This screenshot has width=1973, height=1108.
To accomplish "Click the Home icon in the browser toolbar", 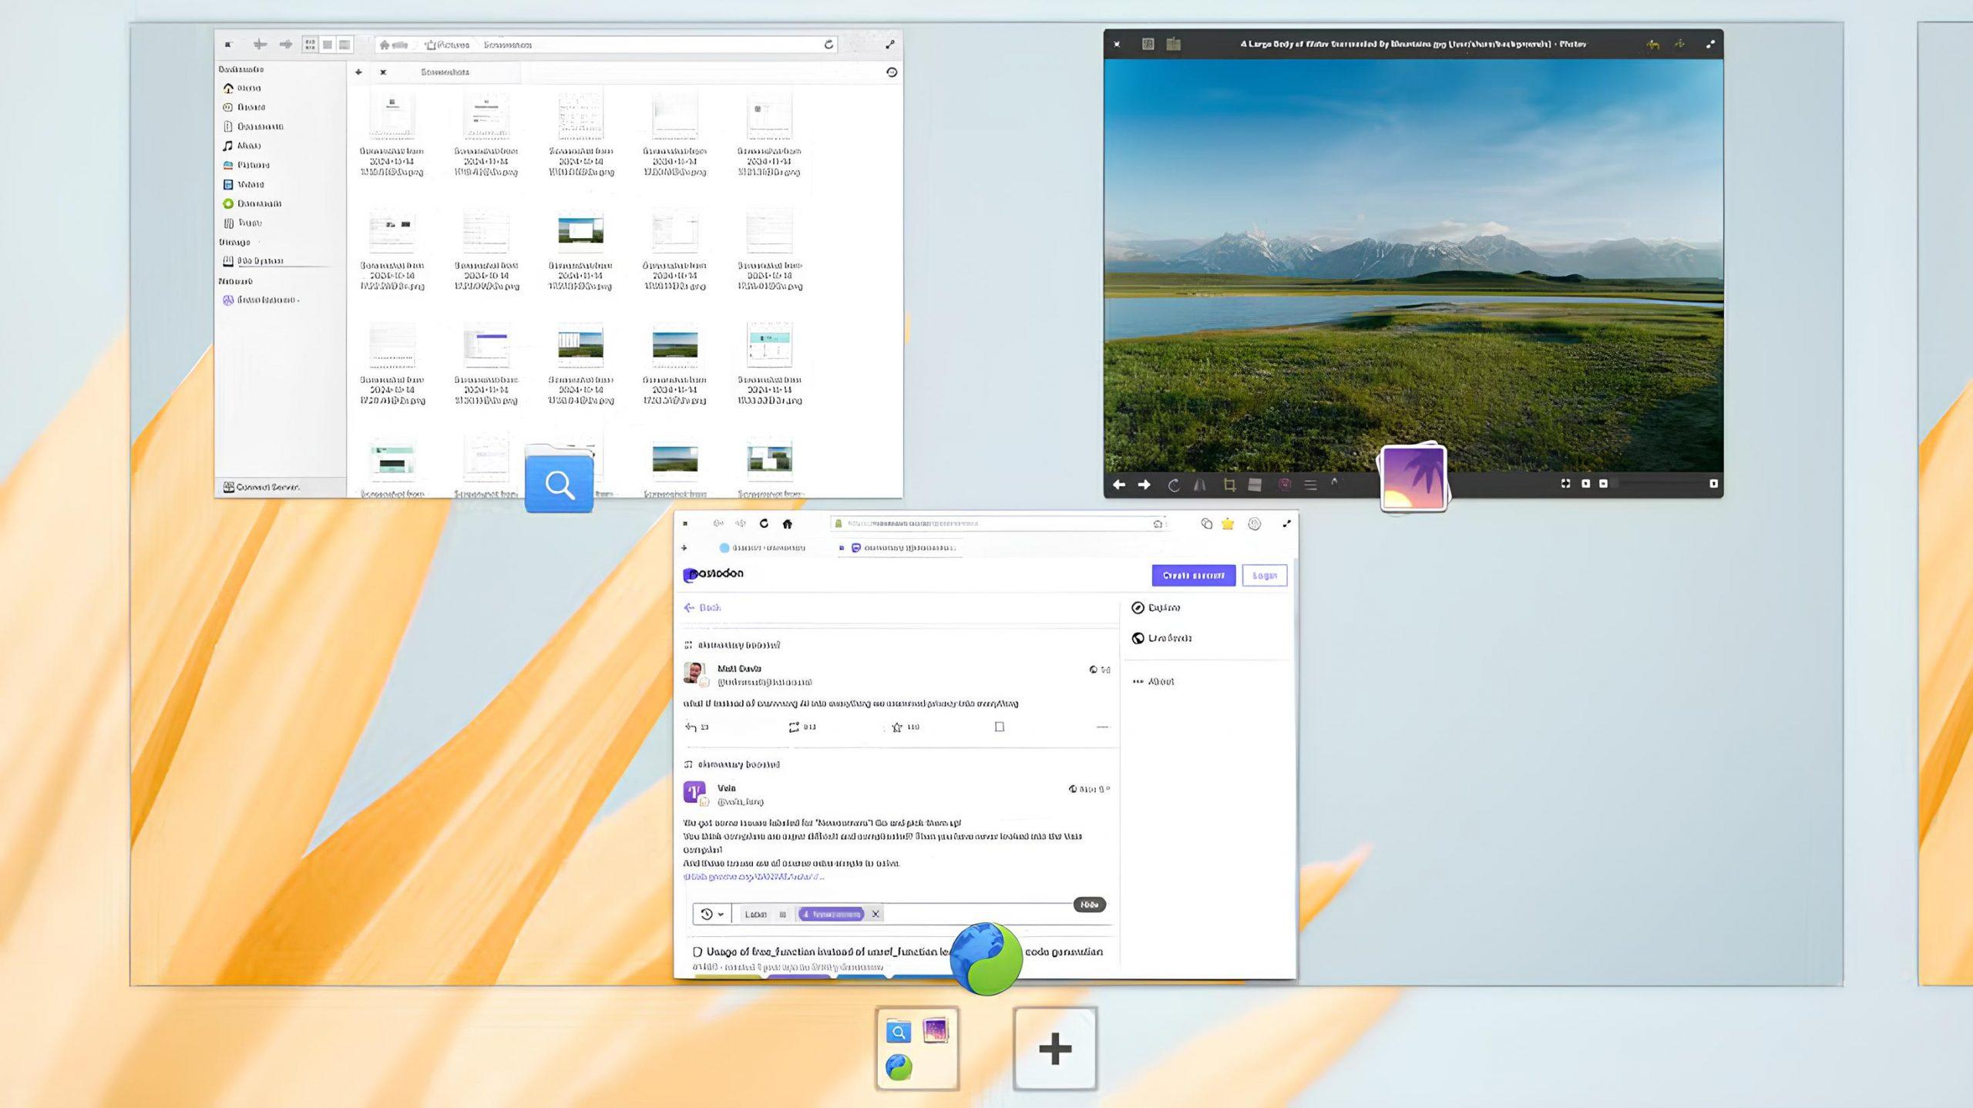I will pos(787,523).
